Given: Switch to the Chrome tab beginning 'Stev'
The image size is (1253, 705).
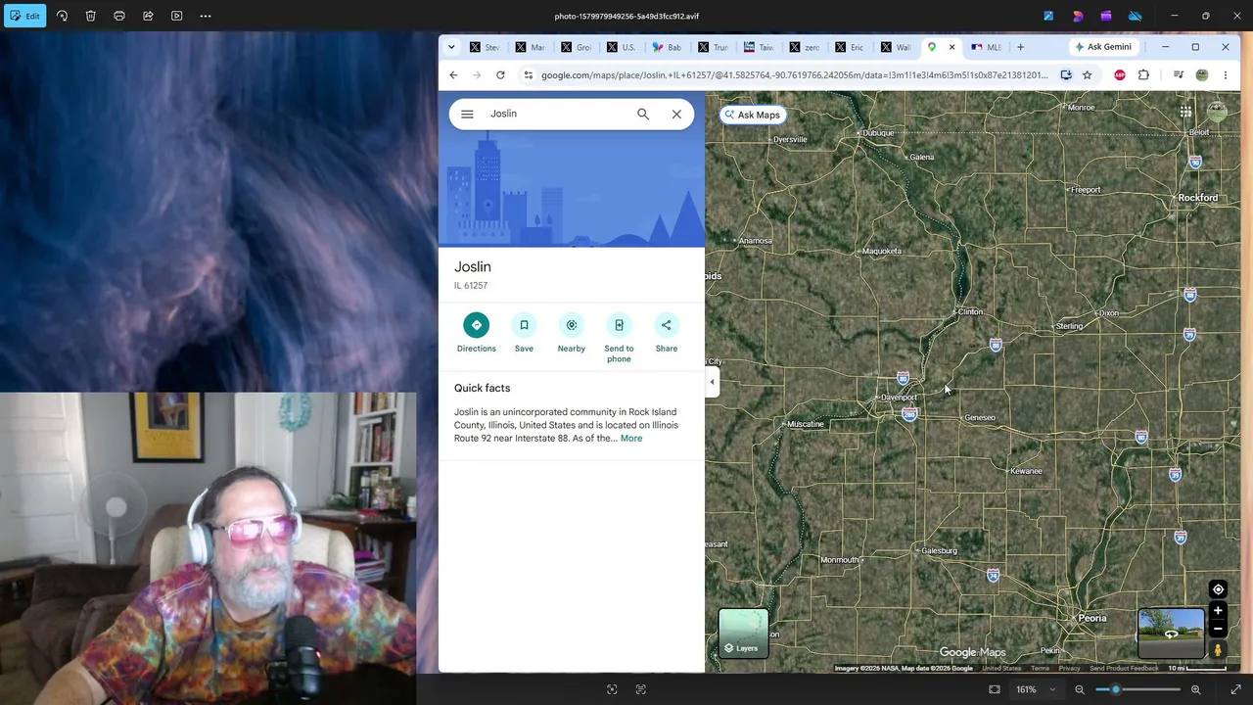Looking at the screenshot, I should click(x=485, y=47).
